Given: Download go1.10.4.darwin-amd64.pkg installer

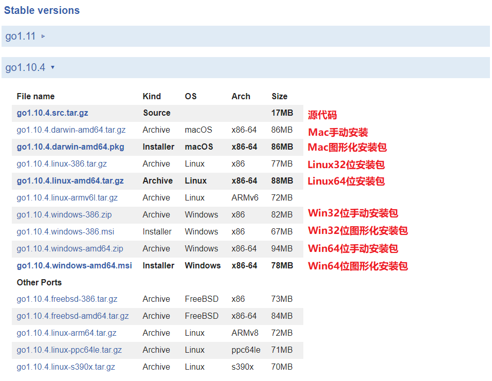Looking at the screenshot, I should coord(70,147).
